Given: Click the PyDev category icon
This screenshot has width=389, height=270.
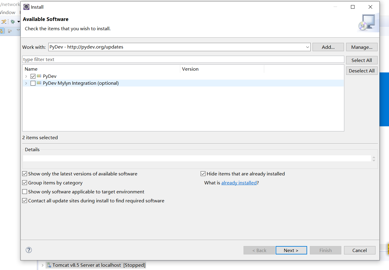Looking at the screenshot, I should coord(39,76).
